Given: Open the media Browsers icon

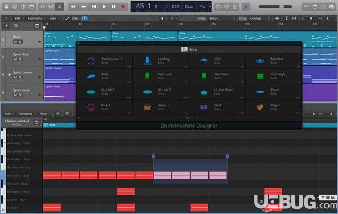Looking at the screenshot, I should coord(332,7).
